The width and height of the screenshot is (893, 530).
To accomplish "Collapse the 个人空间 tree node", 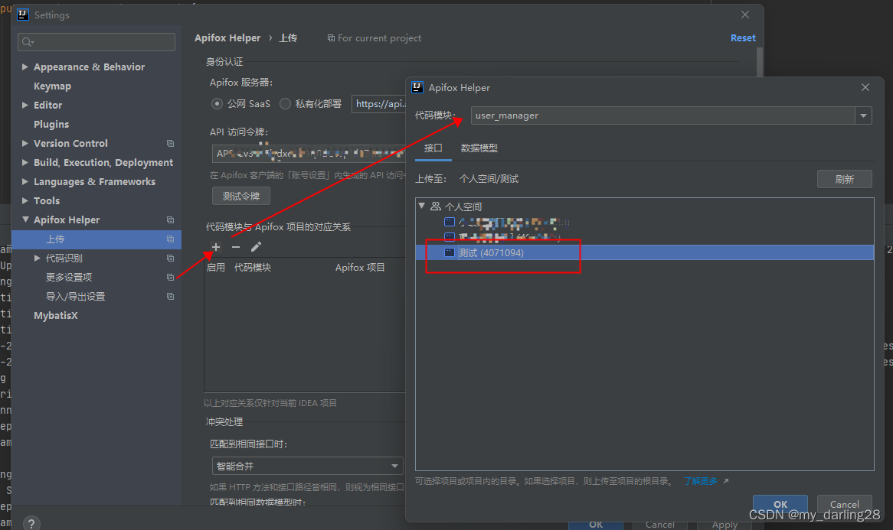I will 421,206.
